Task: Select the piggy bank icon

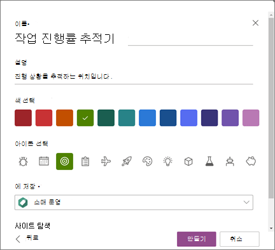Action: pyautogui.click(x=251, y=161)
